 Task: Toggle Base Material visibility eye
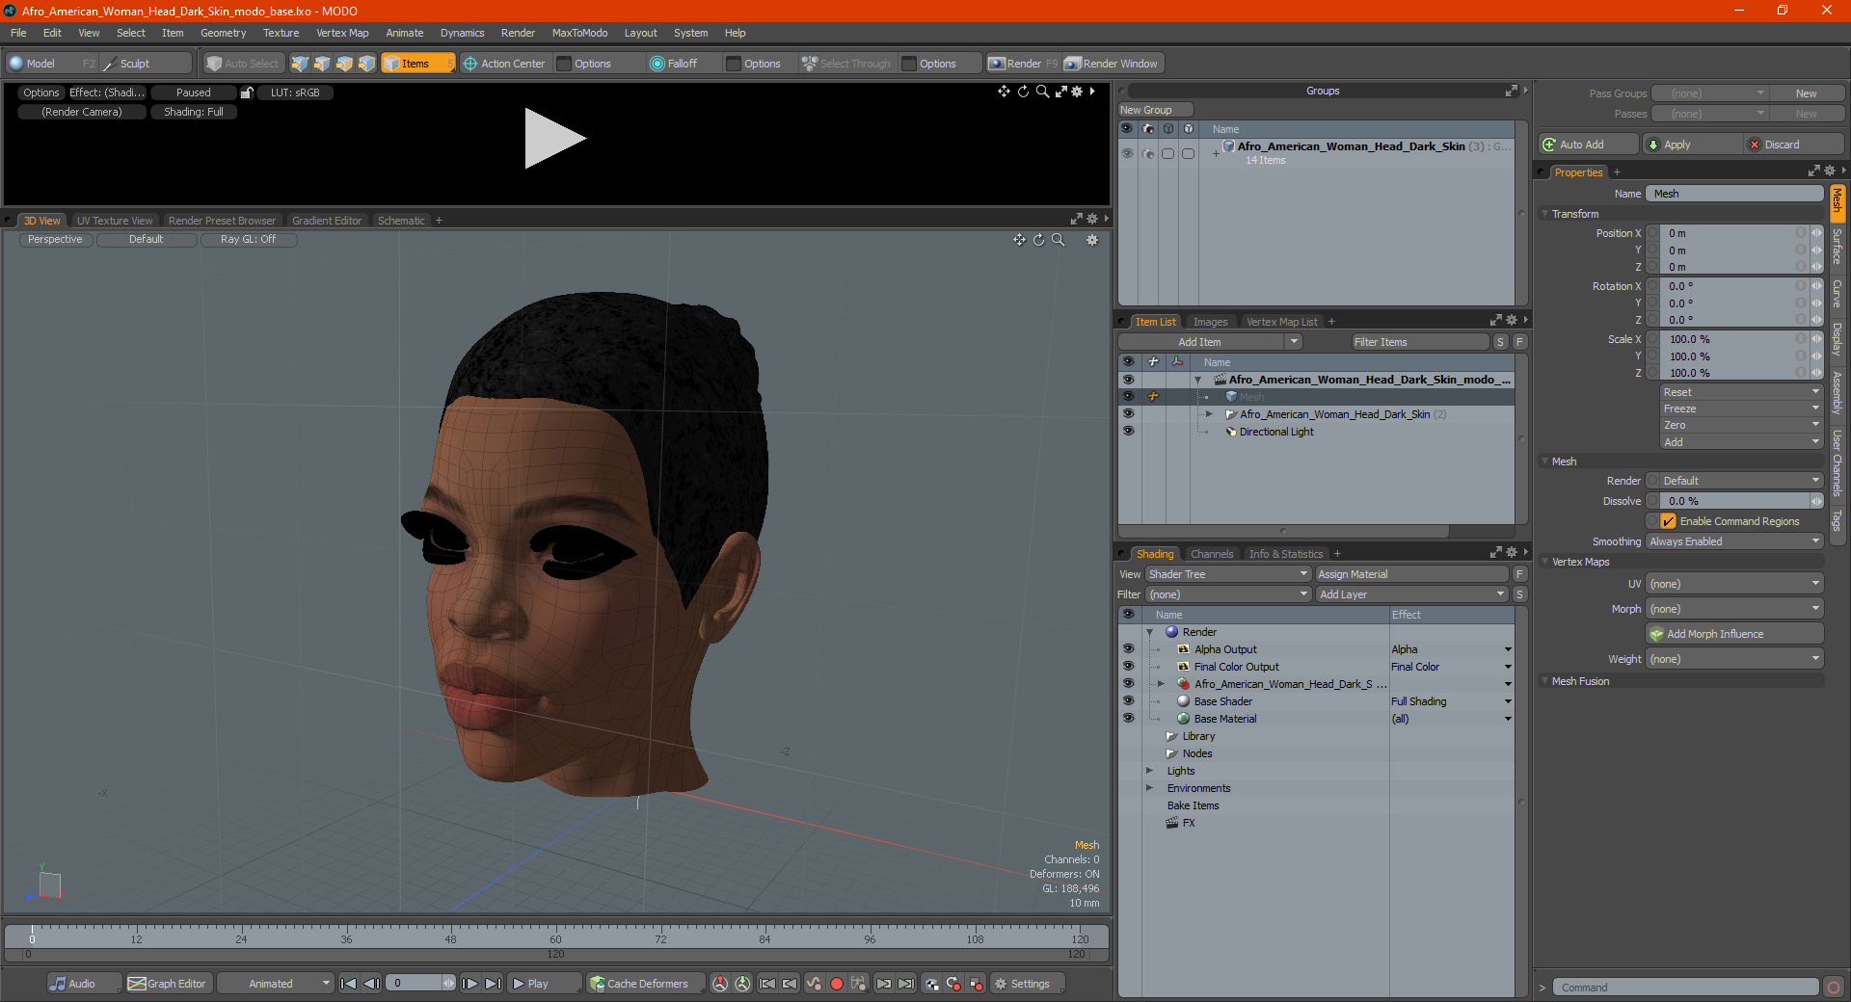pyautogui.click(x=1128, y=719)
